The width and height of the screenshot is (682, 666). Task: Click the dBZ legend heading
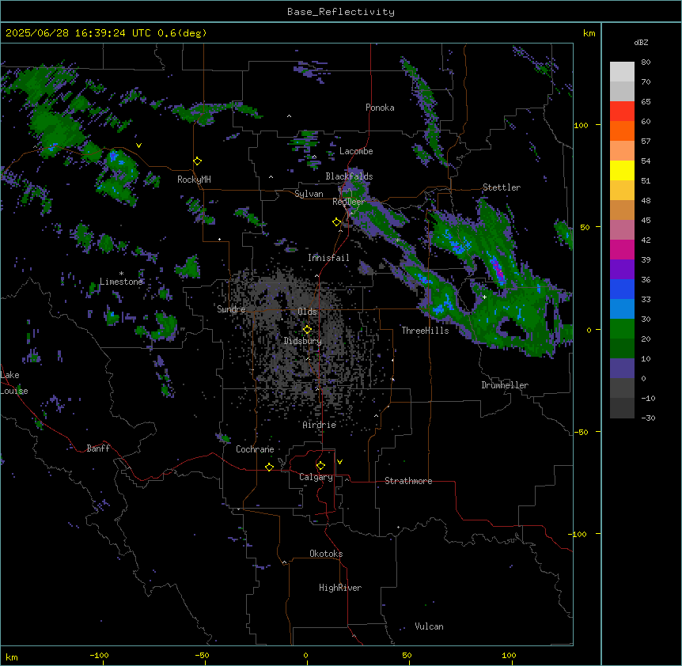[x=641, y=42]
